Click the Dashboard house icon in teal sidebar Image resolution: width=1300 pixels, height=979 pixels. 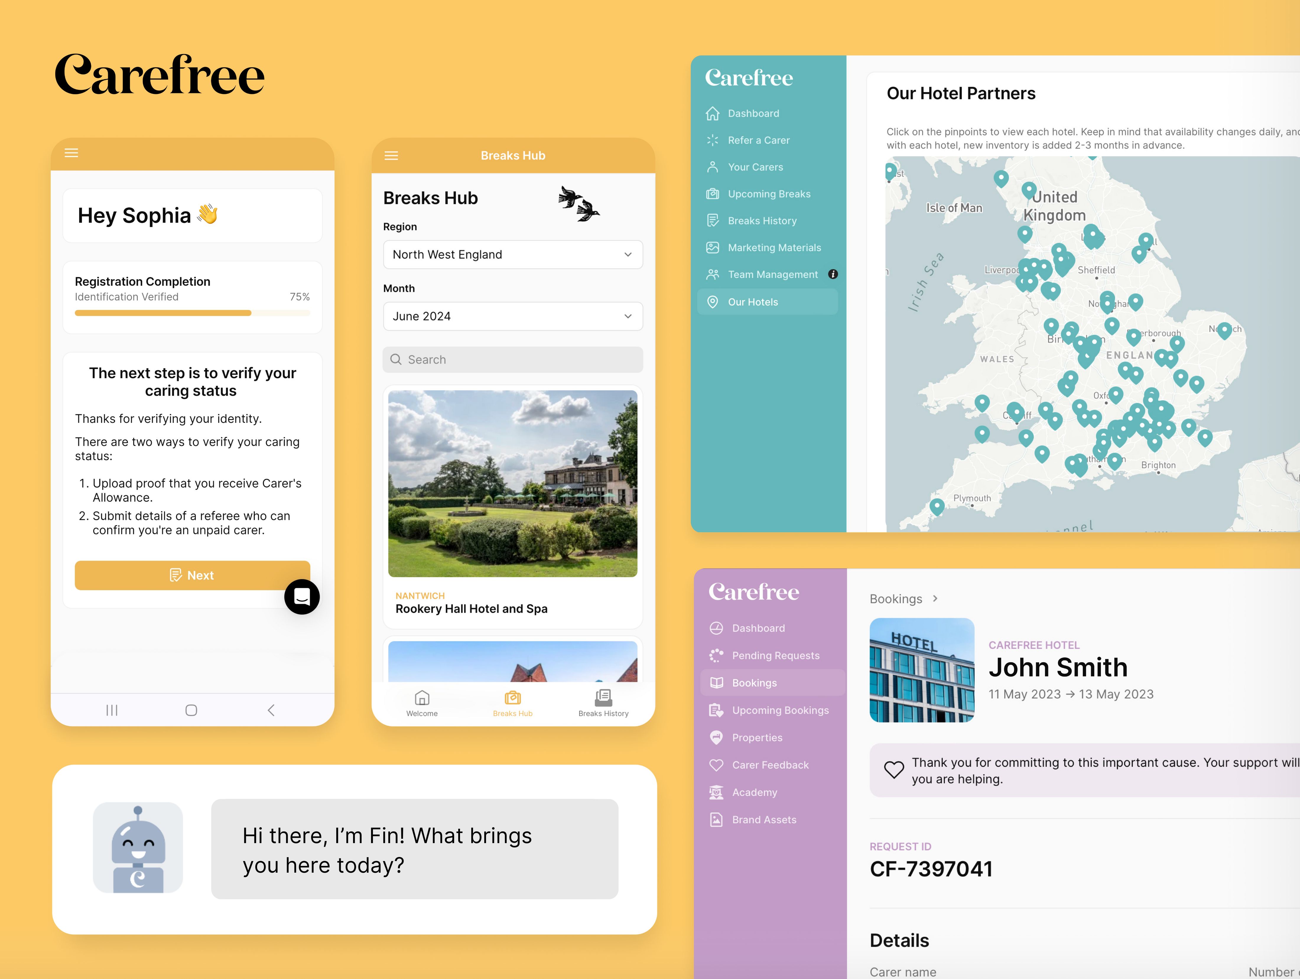point(712,113)
